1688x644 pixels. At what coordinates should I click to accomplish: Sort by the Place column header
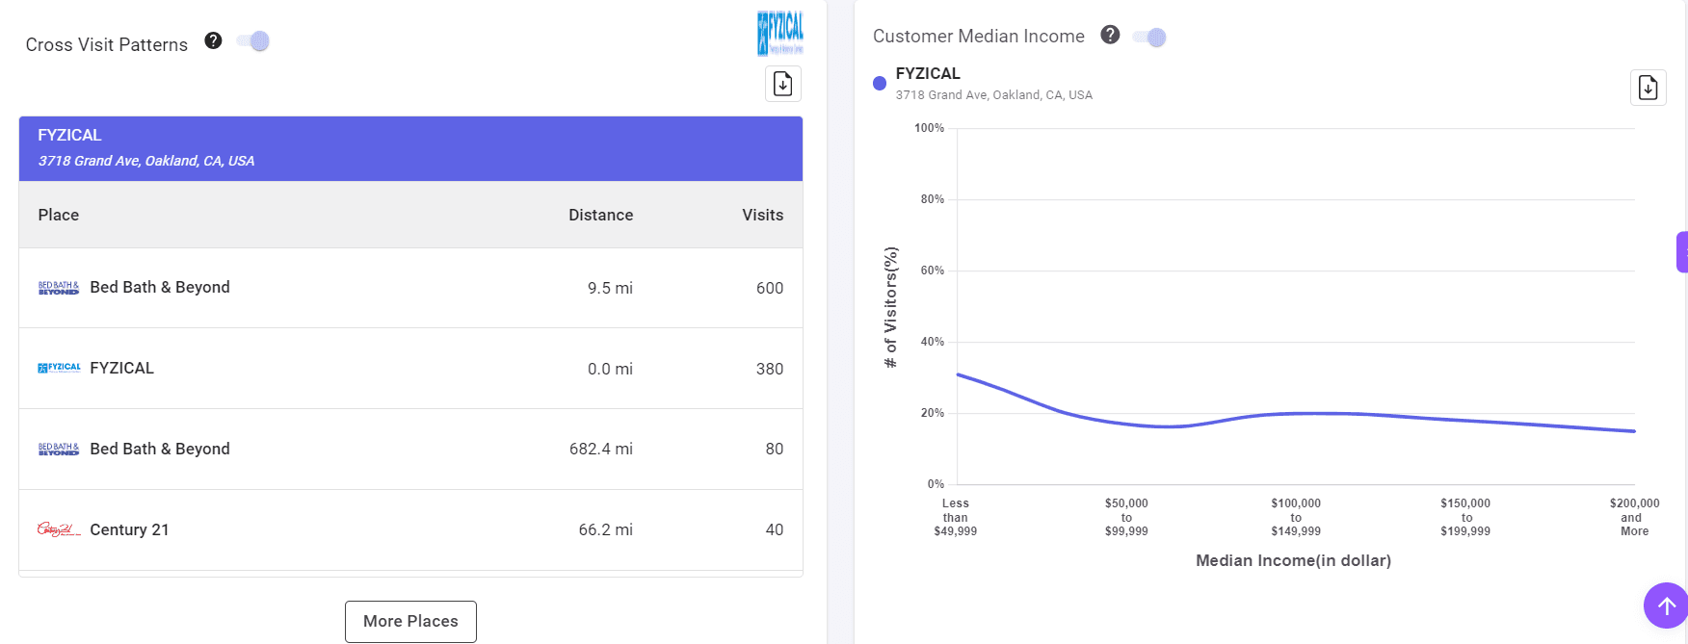[x=59, y=215]
